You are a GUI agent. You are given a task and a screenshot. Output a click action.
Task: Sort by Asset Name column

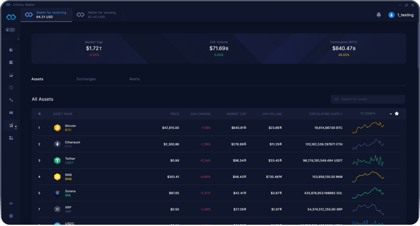pyautogui.click(x=63, y=114)
